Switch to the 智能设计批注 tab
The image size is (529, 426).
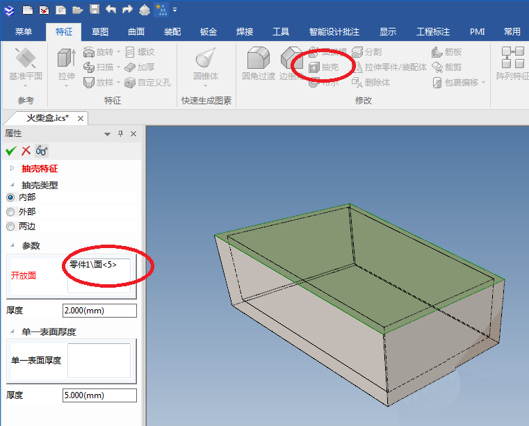[x=334, y=32]
